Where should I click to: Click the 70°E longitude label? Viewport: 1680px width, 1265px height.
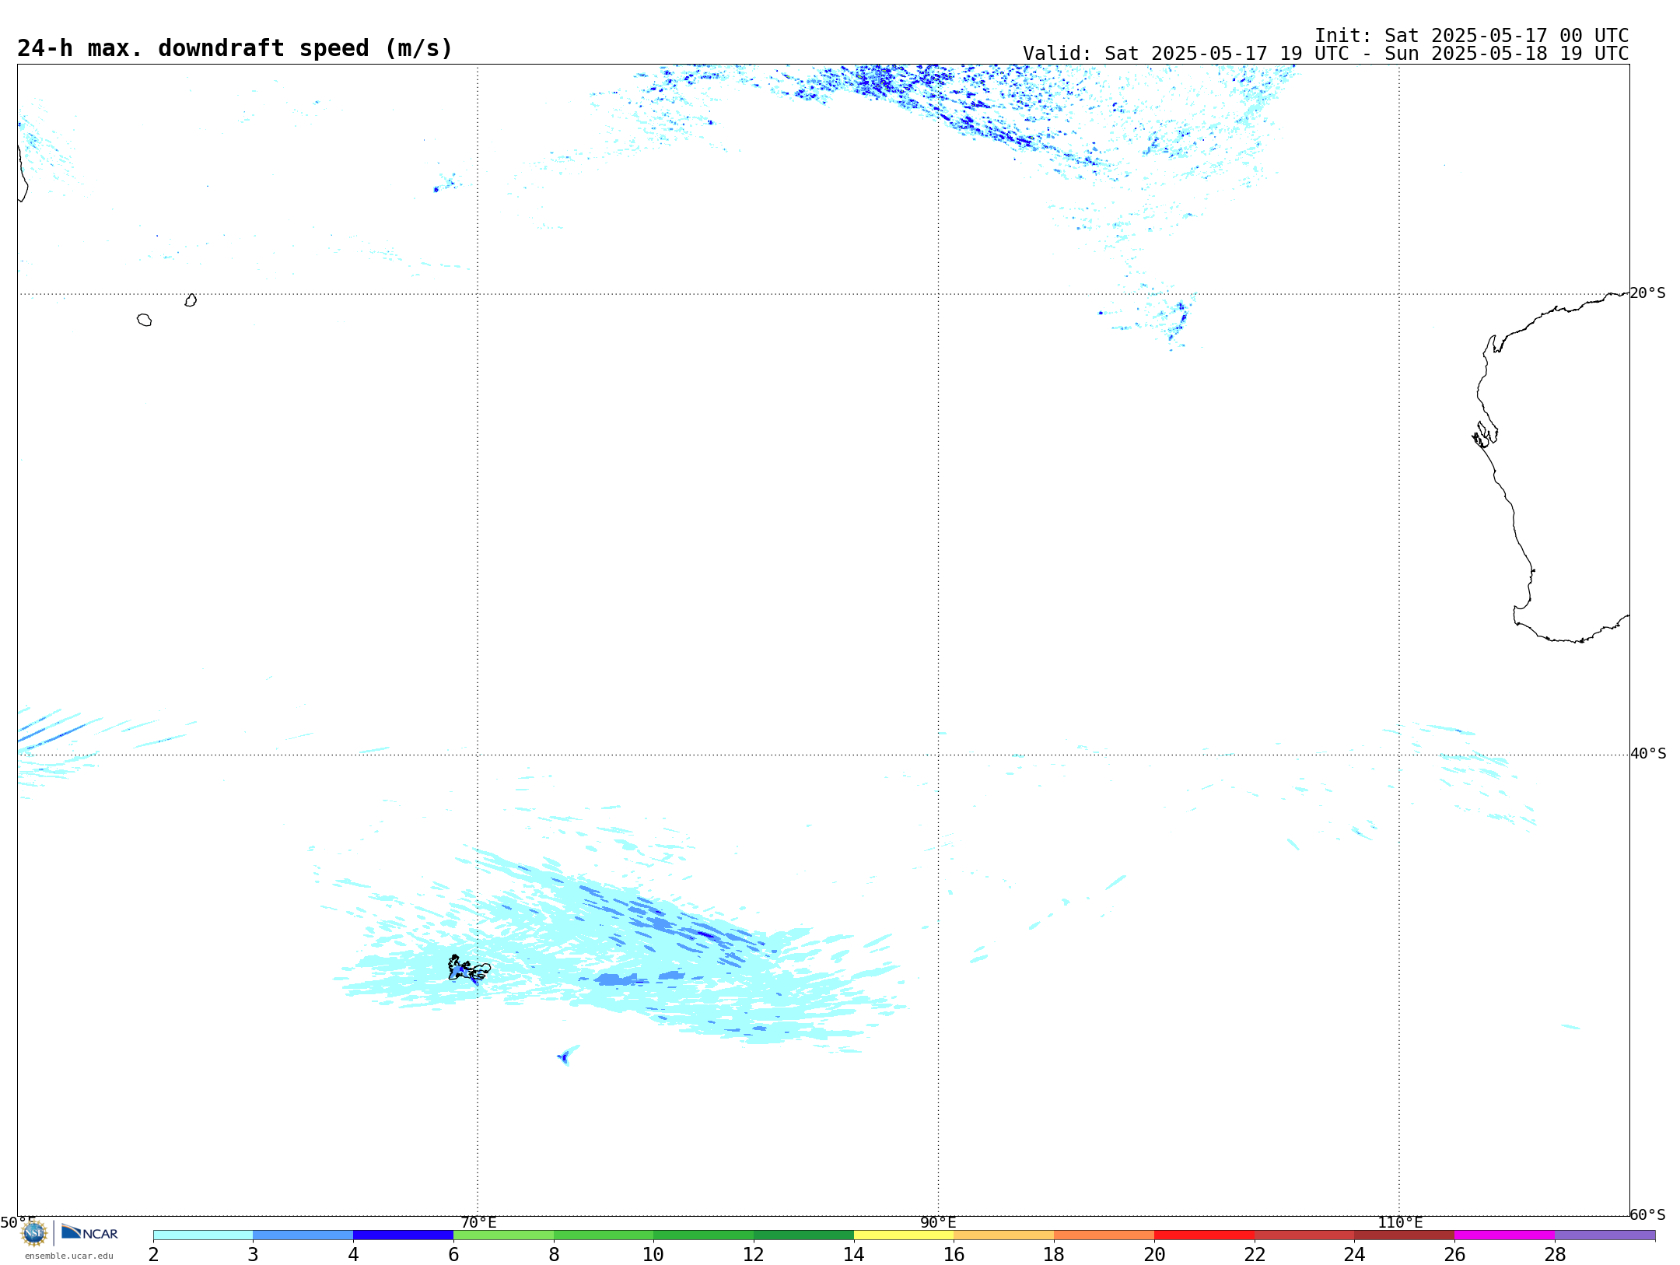[x=478, y=1223]
